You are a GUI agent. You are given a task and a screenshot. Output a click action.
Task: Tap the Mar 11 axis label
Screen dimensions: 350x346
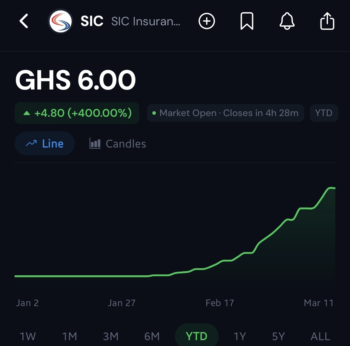319,303
